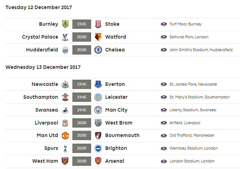Click the Burnley club crest
The height and width of the screenshot is (169, 240).
pos(65,24)
